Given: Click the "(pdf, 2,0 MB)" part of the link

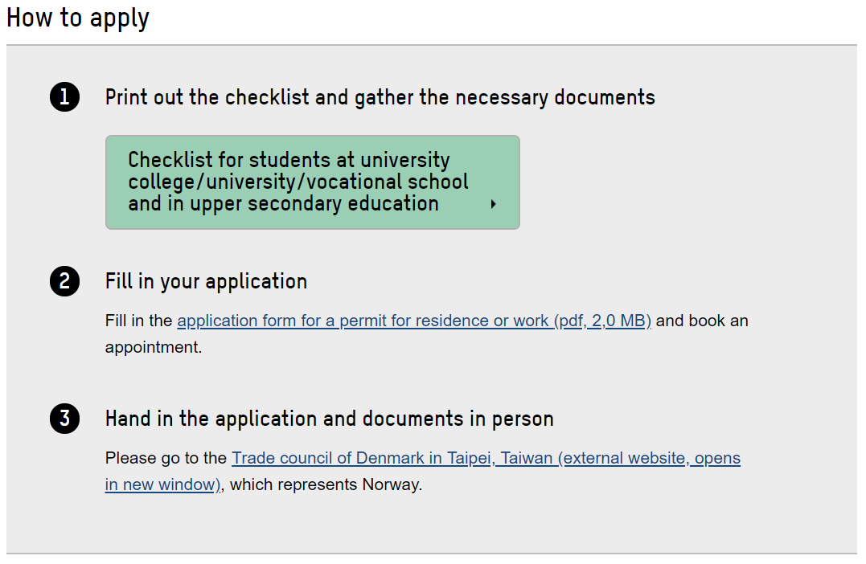Looking at the screenshot, I should pyautogui.click(x=602, y=321).
